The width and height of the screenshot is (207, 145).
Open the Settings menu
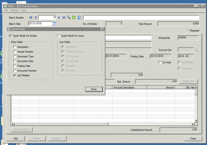(x=14, y=10)
